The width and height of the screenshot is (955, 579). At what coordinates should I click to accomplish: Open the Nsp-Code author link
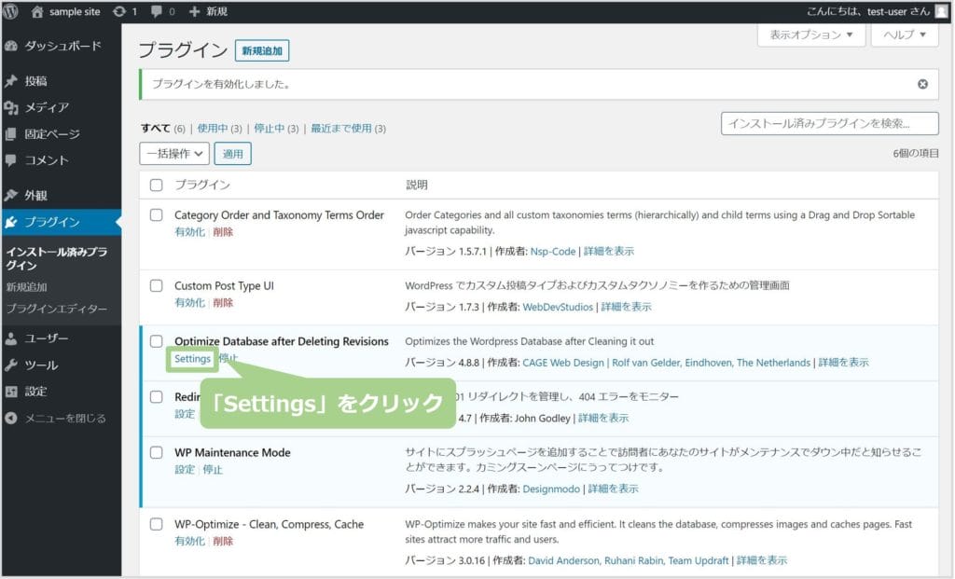[552, 252]
